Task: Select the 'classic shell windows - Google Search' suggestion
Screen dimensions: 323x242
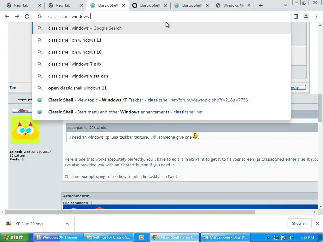Action: [161, 28]
